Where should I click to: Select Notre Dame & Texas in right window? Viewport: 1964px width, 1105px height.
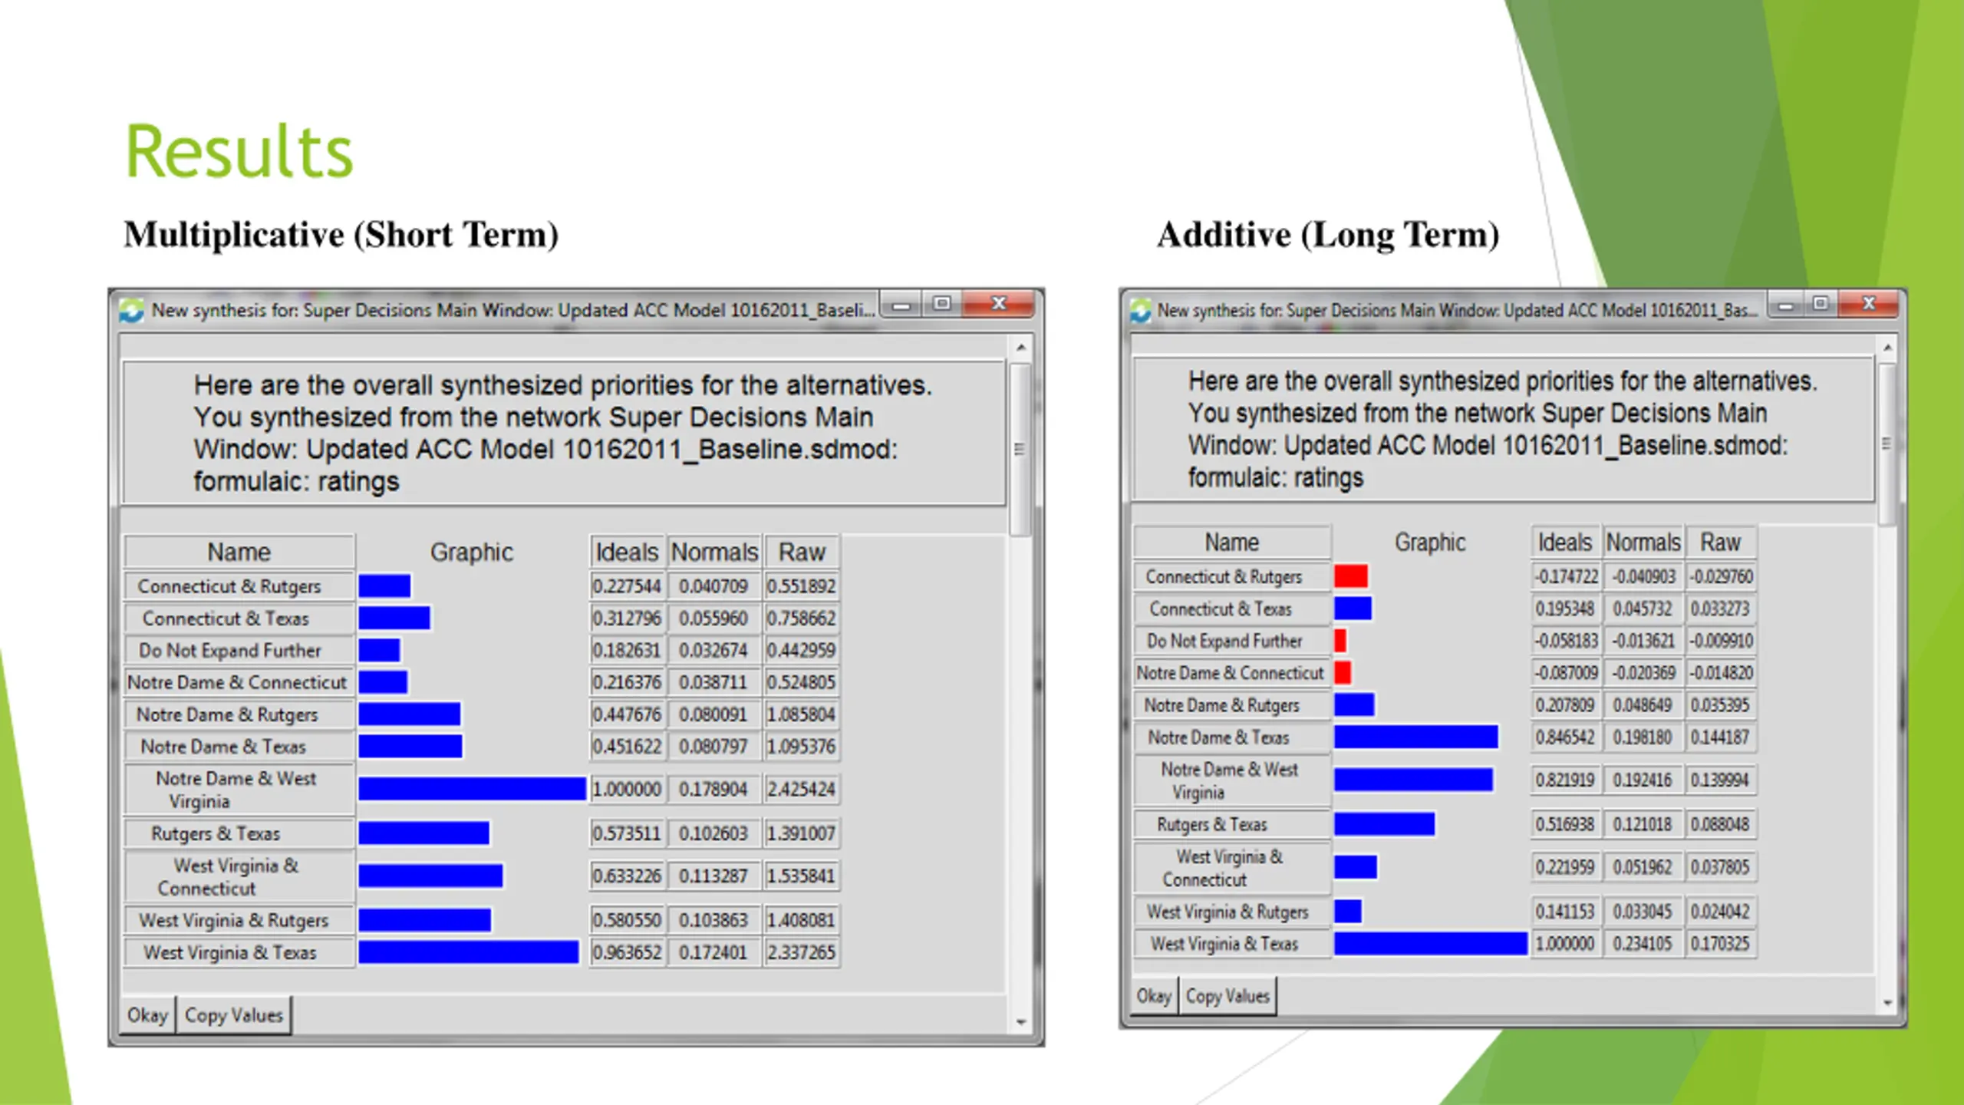pos(1231,737)
